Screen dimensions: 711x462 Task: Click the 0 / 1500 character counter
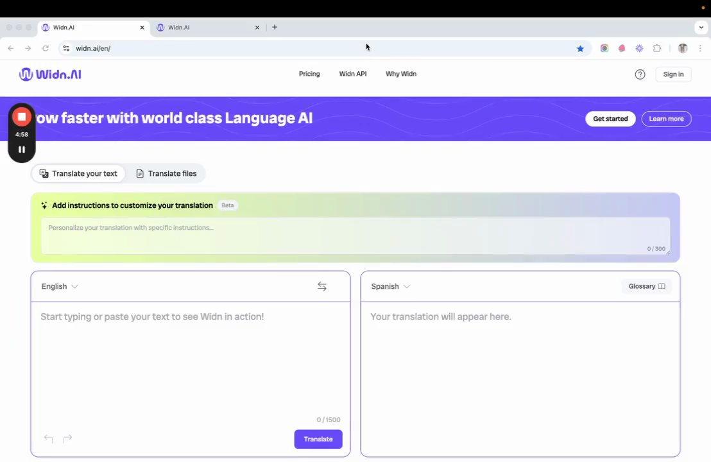(x=329, y=420)
